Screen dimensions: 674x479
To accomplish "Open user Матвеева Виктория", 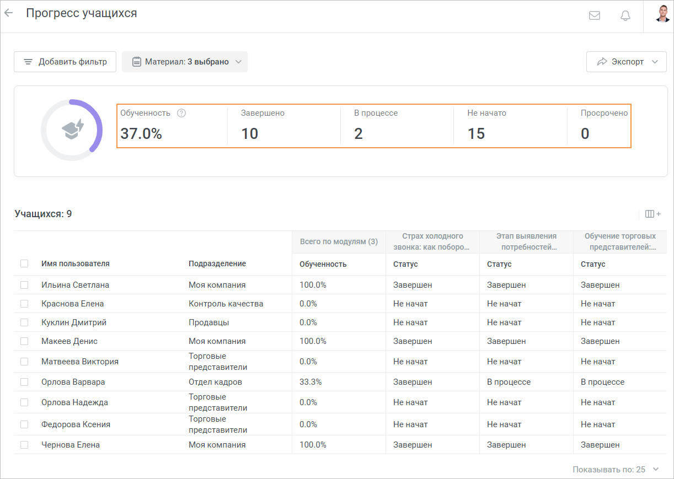I will (x=80, y=362).
